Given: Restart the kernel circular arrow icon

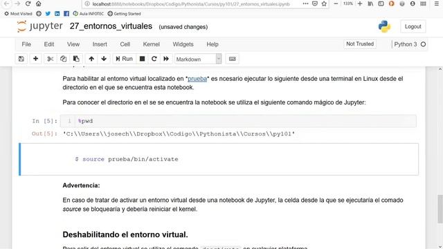Looking at the screenshot, I should point(154,59).
